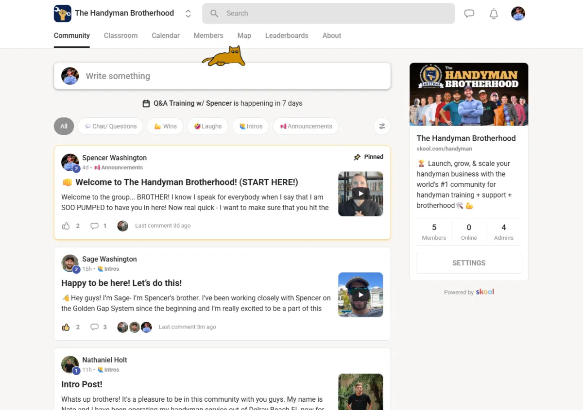This screenshot has width=583, height=410.
Task: Click the Intros tag on Nathaniel's post
Action: pos(108,370)
